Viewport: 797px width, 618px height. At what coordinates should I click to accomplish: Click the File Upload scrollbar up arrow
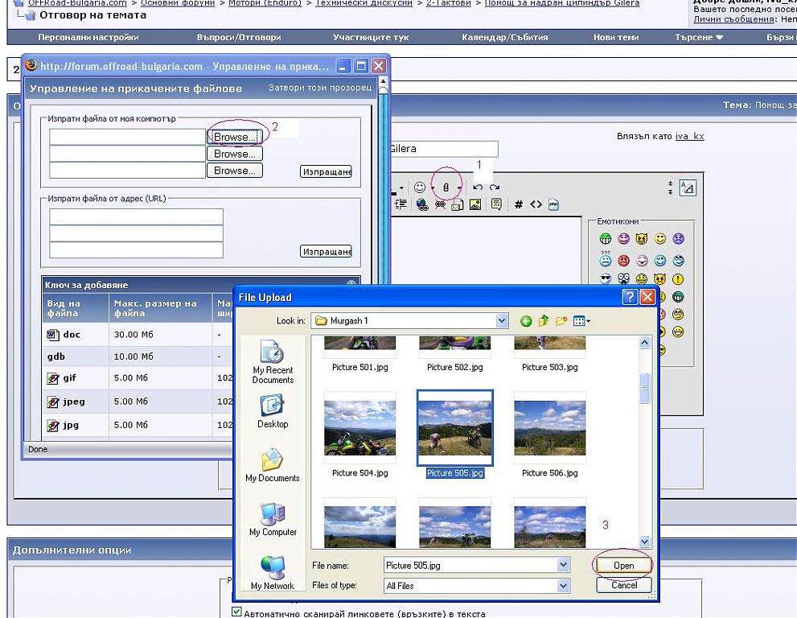[644, 342]
